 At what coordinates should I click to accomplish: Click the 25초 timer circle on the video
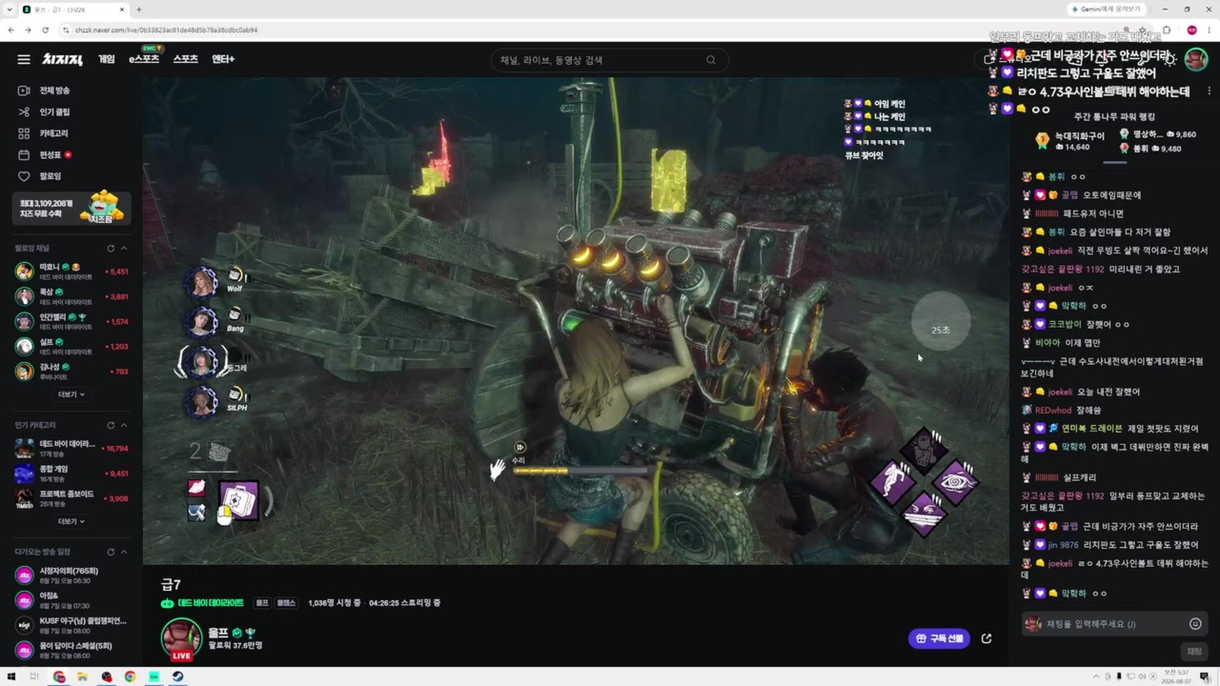tap(941, 321)
